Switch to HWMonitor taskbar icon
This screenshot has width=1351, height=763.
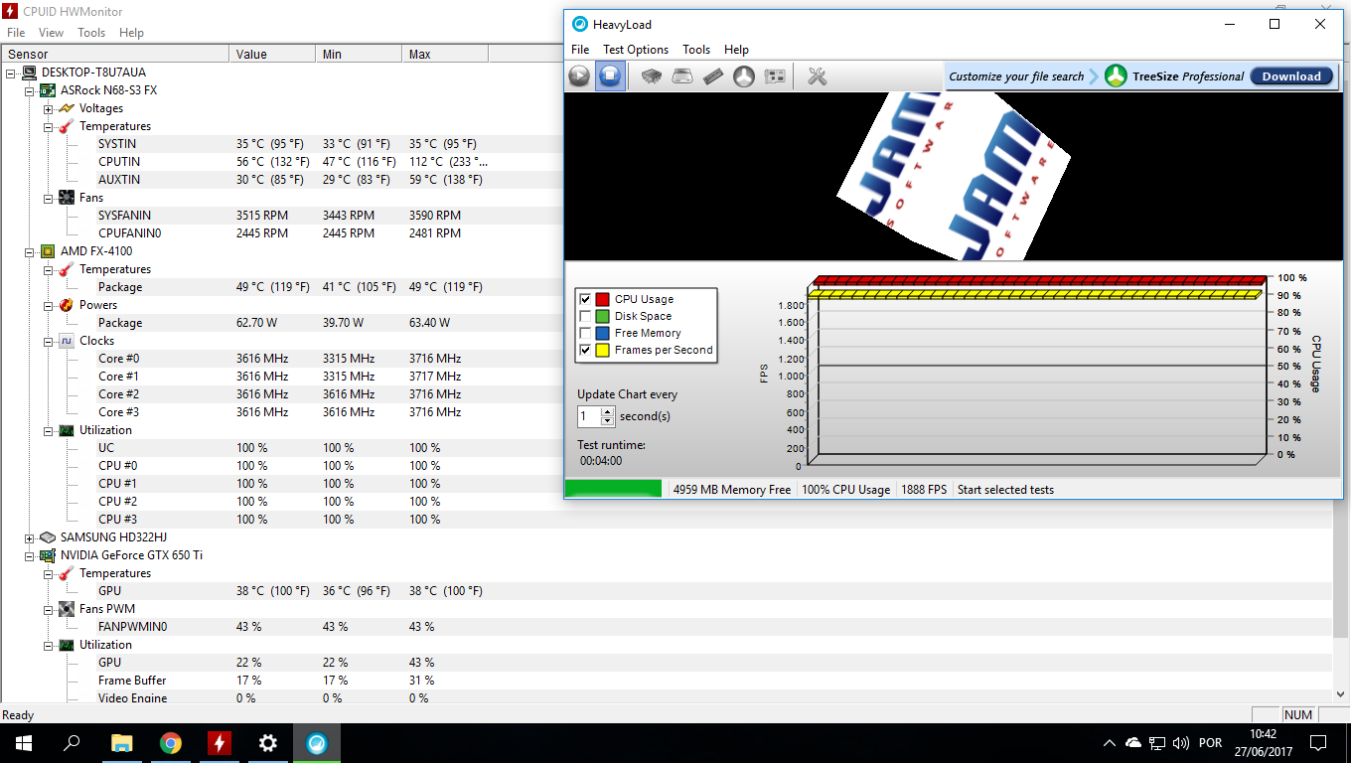[219, 743]
